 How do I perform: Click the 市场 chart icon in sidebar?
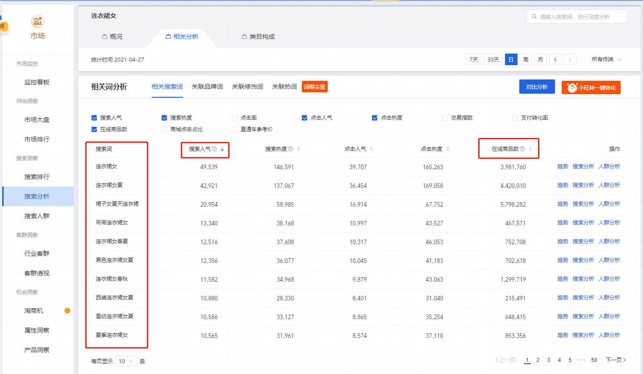pyautogui.click(x=38, y=21)
